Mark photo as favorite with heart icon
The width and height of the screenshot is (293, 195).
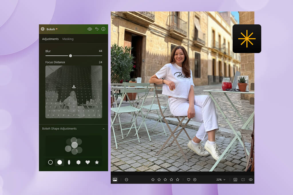point(189,180)
